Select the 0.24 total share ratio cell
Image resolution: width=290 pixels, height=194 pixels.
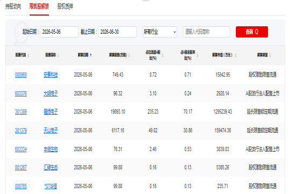coord(188,94)
